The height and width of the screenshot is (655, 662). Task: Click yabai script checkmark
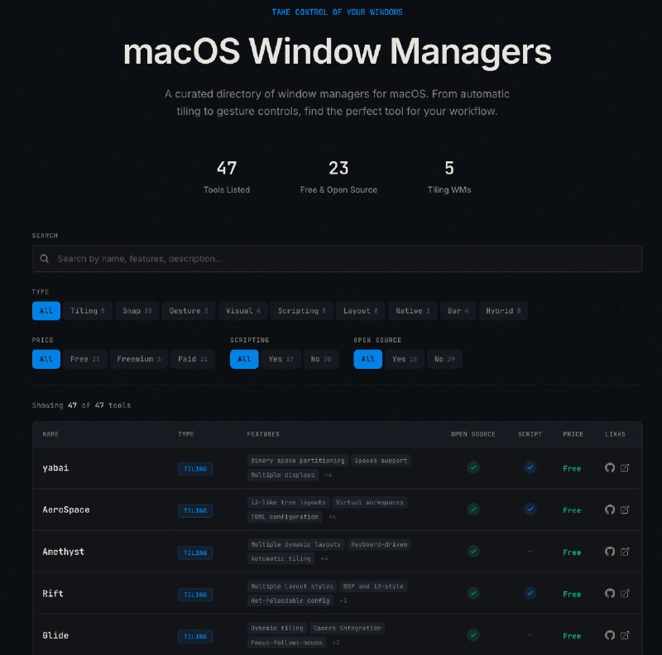click(530, 467)
